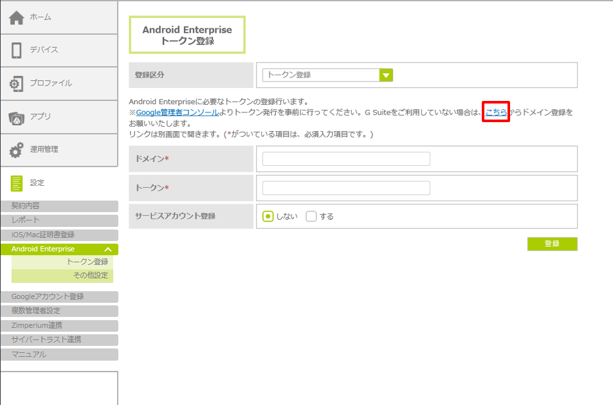Click the トークン登録 select box

coord(321,75)
